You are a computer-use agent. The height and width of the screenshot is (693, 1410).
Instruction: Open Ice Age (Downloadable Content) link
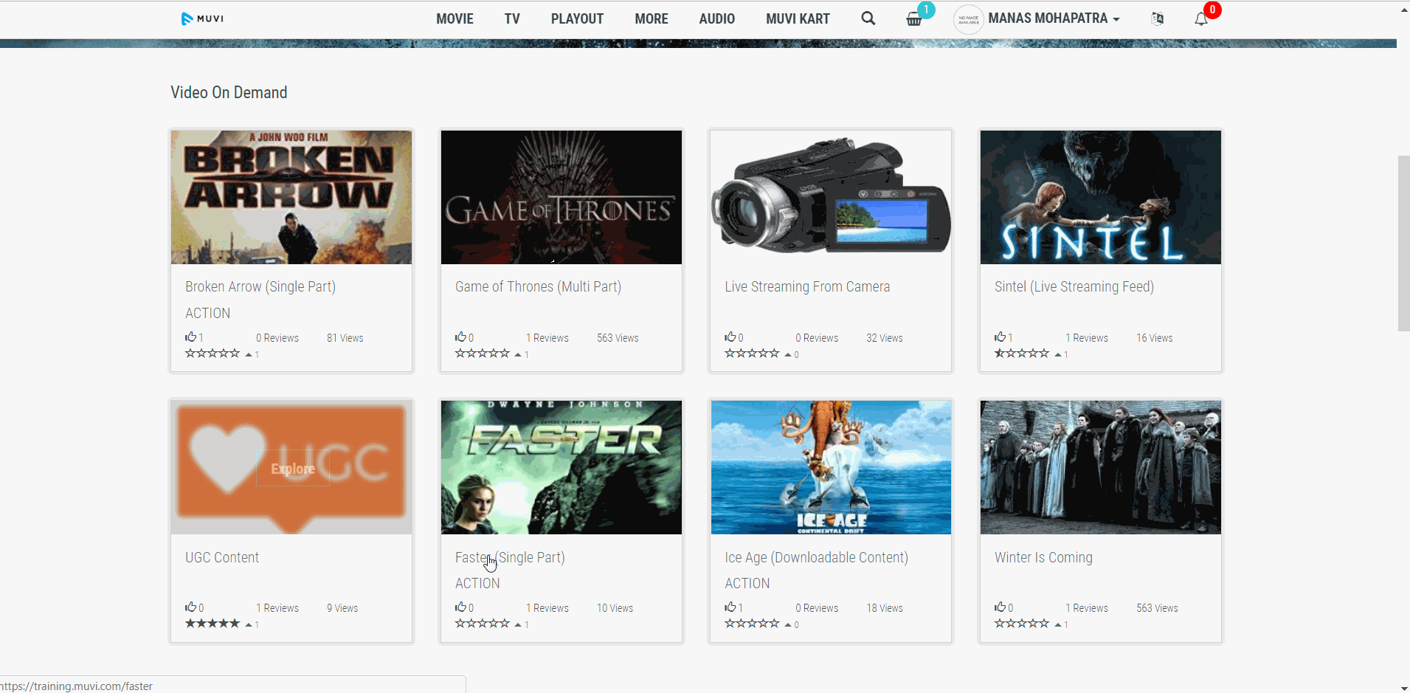(816, 557)
